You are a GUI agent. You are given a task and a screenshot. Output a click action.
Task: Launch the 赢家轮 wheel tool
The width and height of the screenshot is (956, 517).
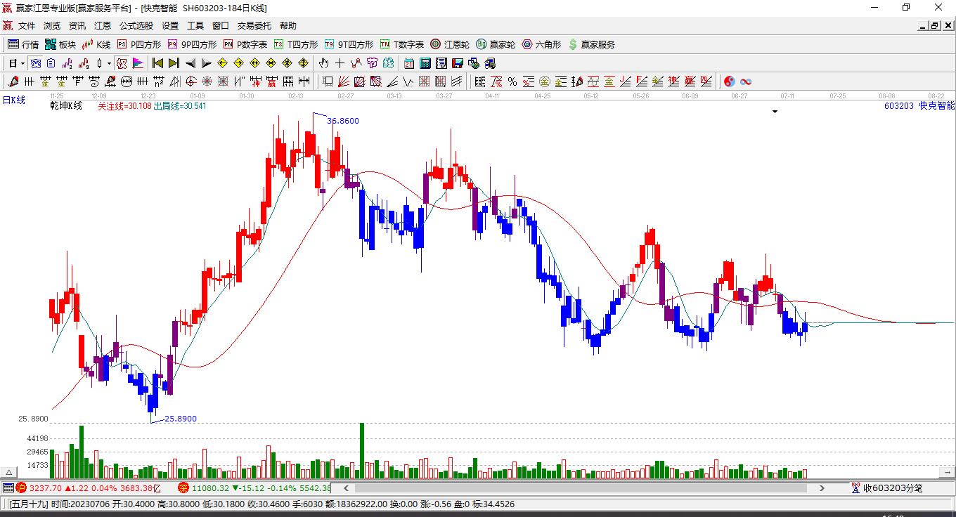(496, 44)
